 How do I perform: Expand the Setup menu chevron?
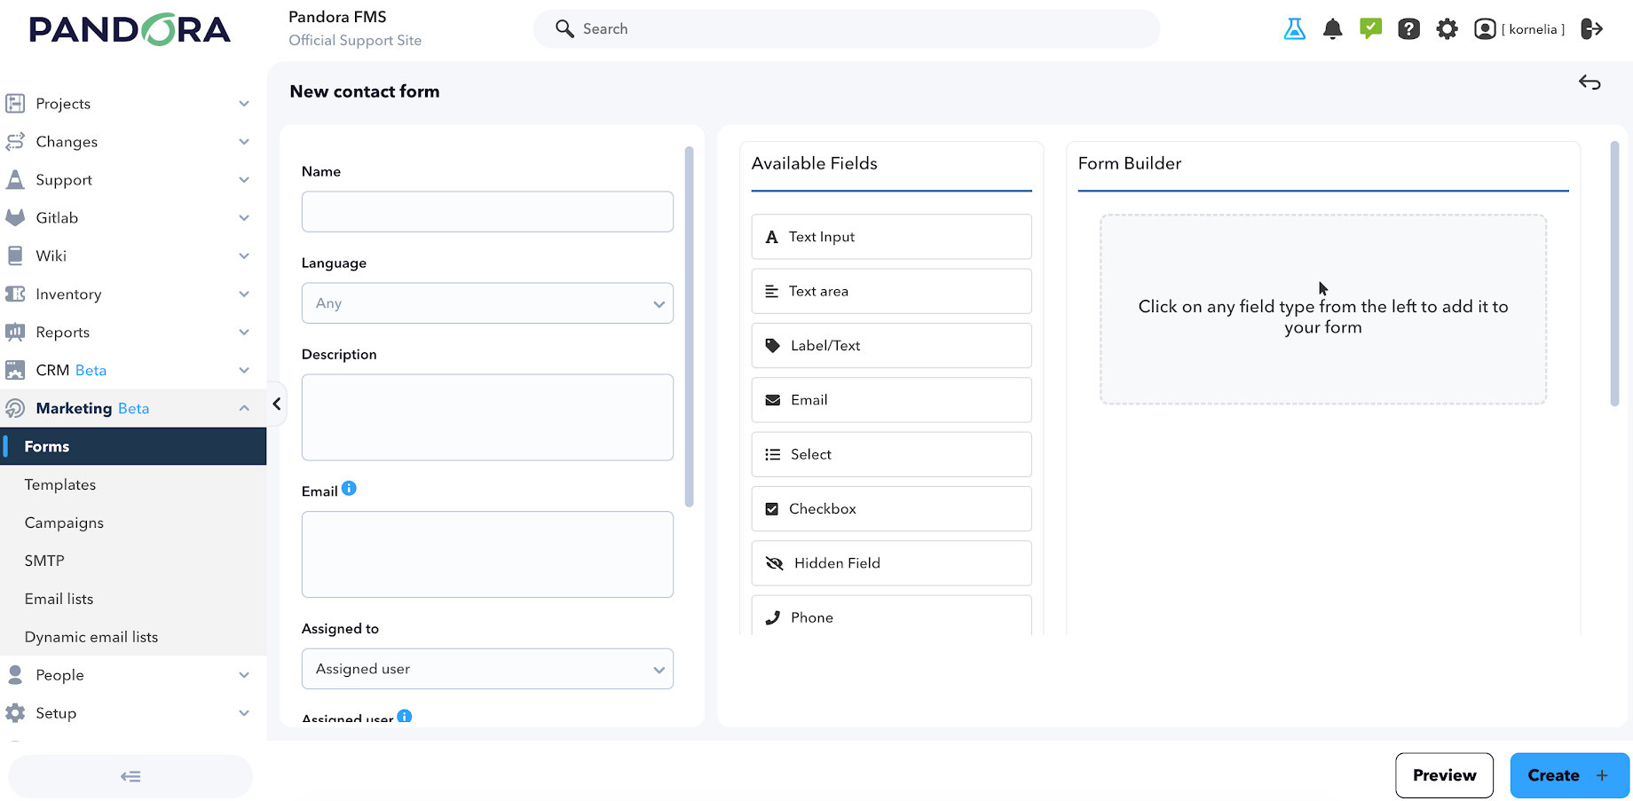pos(244,713)
